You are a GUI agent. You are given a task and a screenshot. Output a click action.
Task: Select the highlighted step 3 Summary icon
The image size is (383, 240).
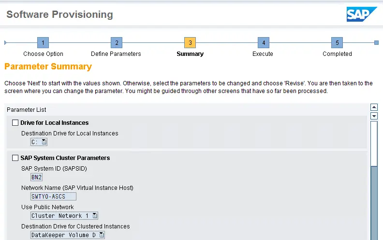click(190, 42)
